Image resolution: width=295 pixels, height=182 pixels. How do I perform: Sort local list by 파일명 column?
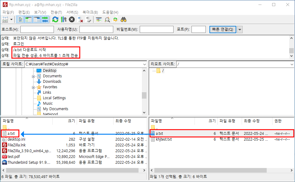point(27,121)
